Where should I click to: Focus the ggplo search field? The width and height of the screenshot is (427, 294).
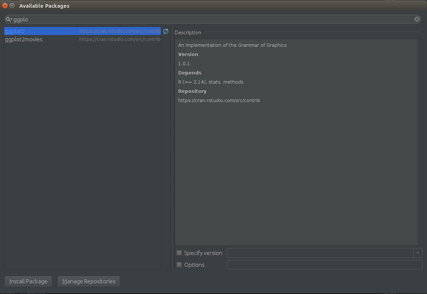[213, 19]
